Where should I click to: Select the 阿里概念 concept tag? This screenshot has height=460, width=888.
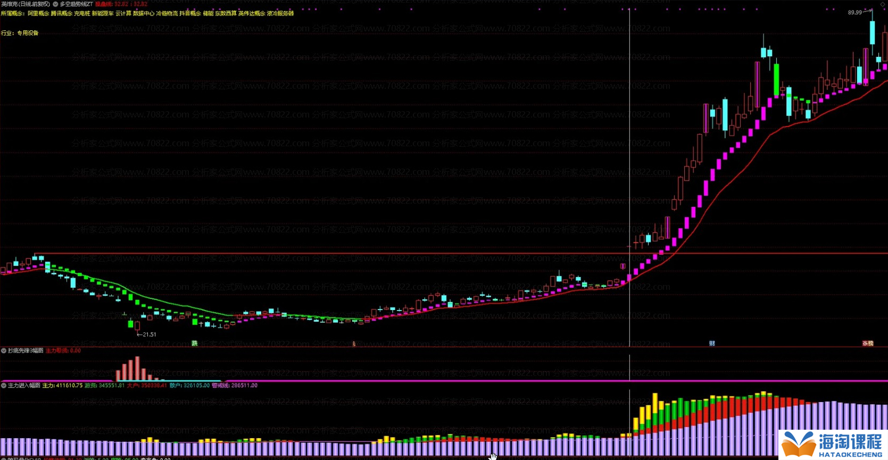coord(38,13)
